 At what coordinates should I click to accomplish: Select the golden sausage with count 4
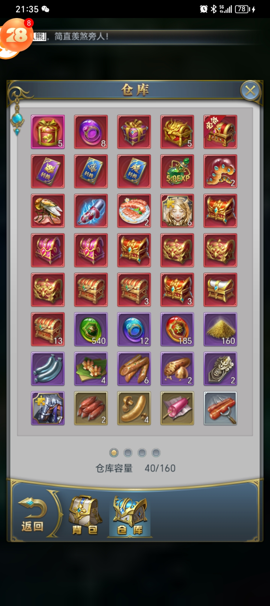[134, 408]
